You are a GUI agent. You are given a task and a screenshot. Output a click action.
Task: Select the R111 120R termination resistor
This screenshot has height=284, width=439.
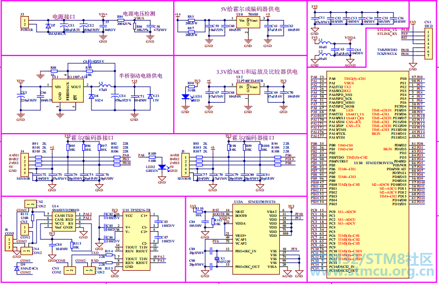pos(33,217)
